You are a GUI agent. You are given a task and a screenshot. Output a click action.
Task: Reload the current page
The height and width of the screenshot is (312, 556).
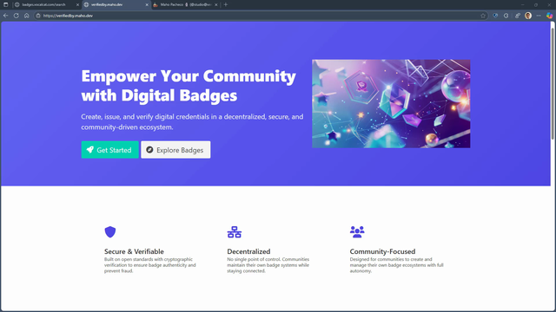(17, 16)
